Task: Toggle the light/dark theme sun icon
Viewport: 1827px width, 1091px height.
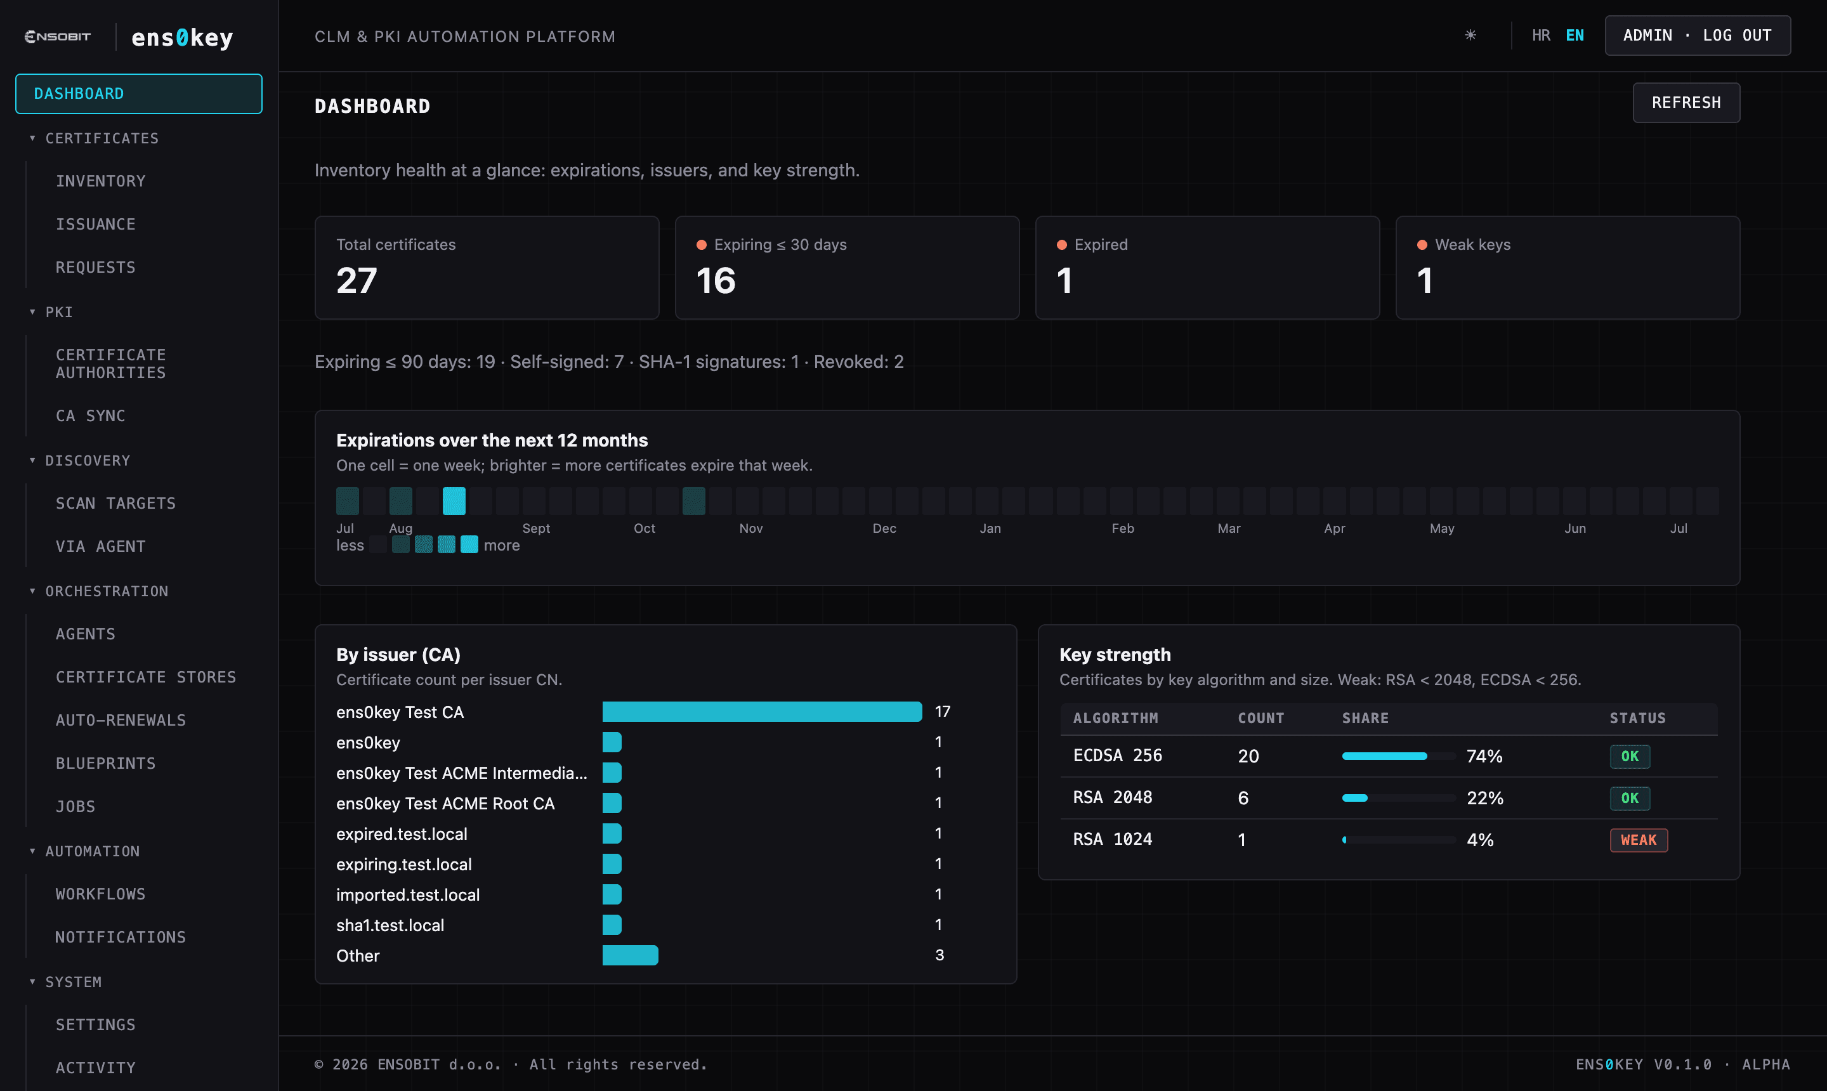Action: point(1470,36)
